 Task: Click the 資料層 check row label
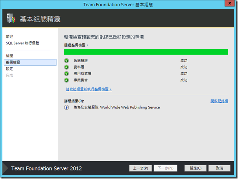pyautogui.click(x=79, y=67)
